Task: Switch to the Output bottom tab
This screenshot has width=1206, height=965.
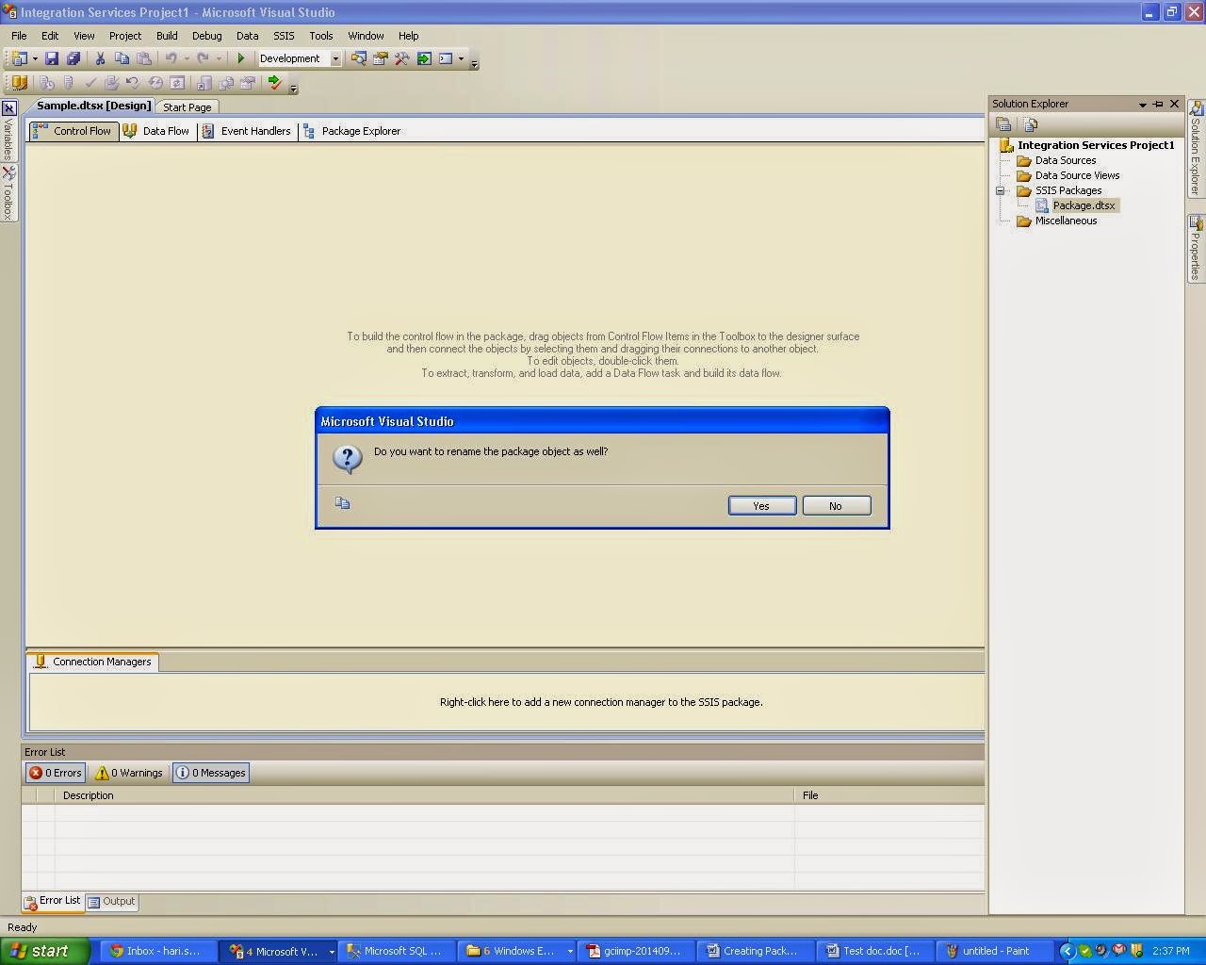Action: tap(111, 902)
